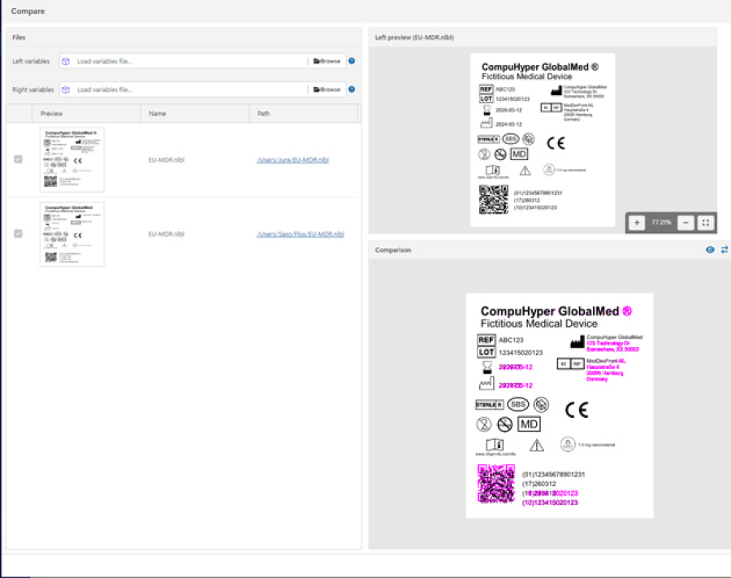Click the Left variables cube icon

(x=66, y=61)
